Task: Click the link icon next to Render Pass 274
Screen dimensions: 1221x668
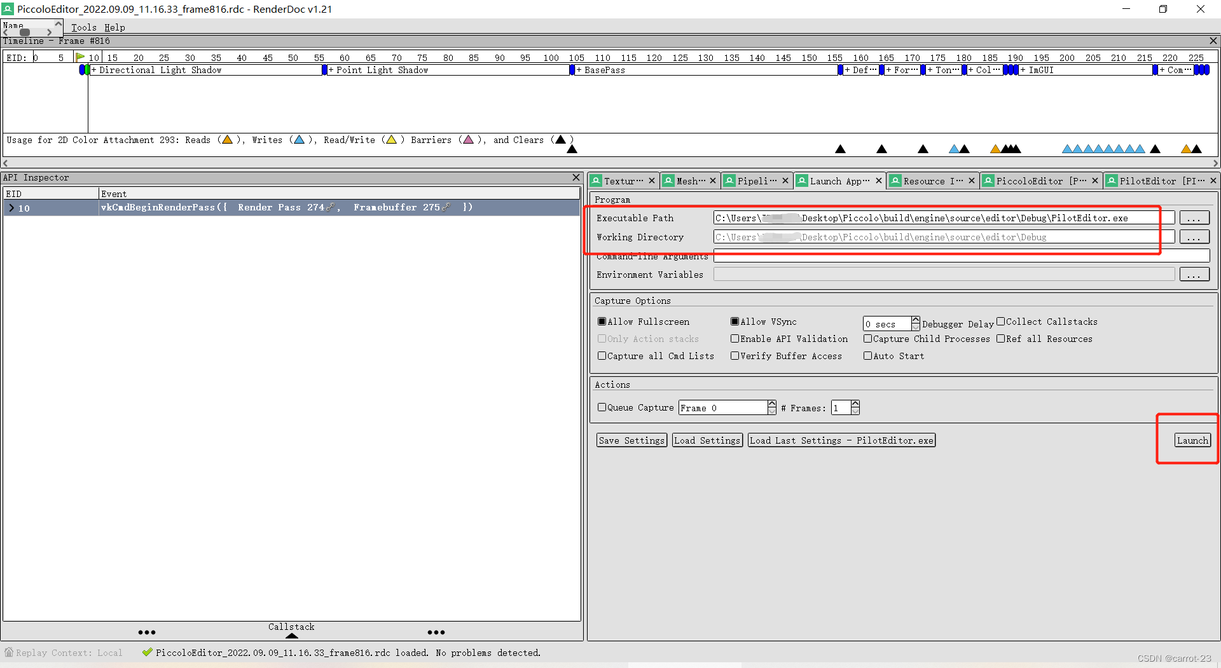Action: click(331, 207)
